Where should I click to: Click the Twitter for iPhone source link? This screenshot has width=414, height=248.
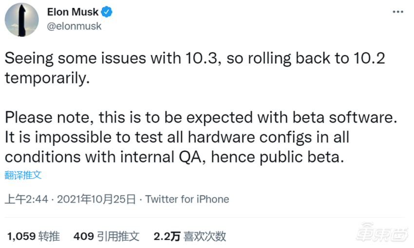pyautogui.click(x=187, y=199)
